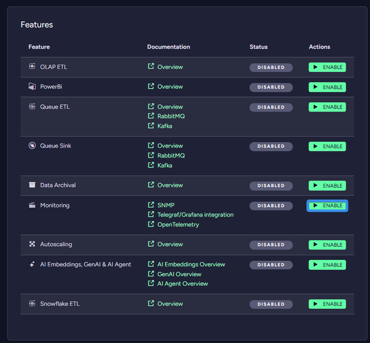Image resolution: width=370 pixels, height=343 pixels.
Task: Click the Data Archival box icon
Action: coord(32,185)
